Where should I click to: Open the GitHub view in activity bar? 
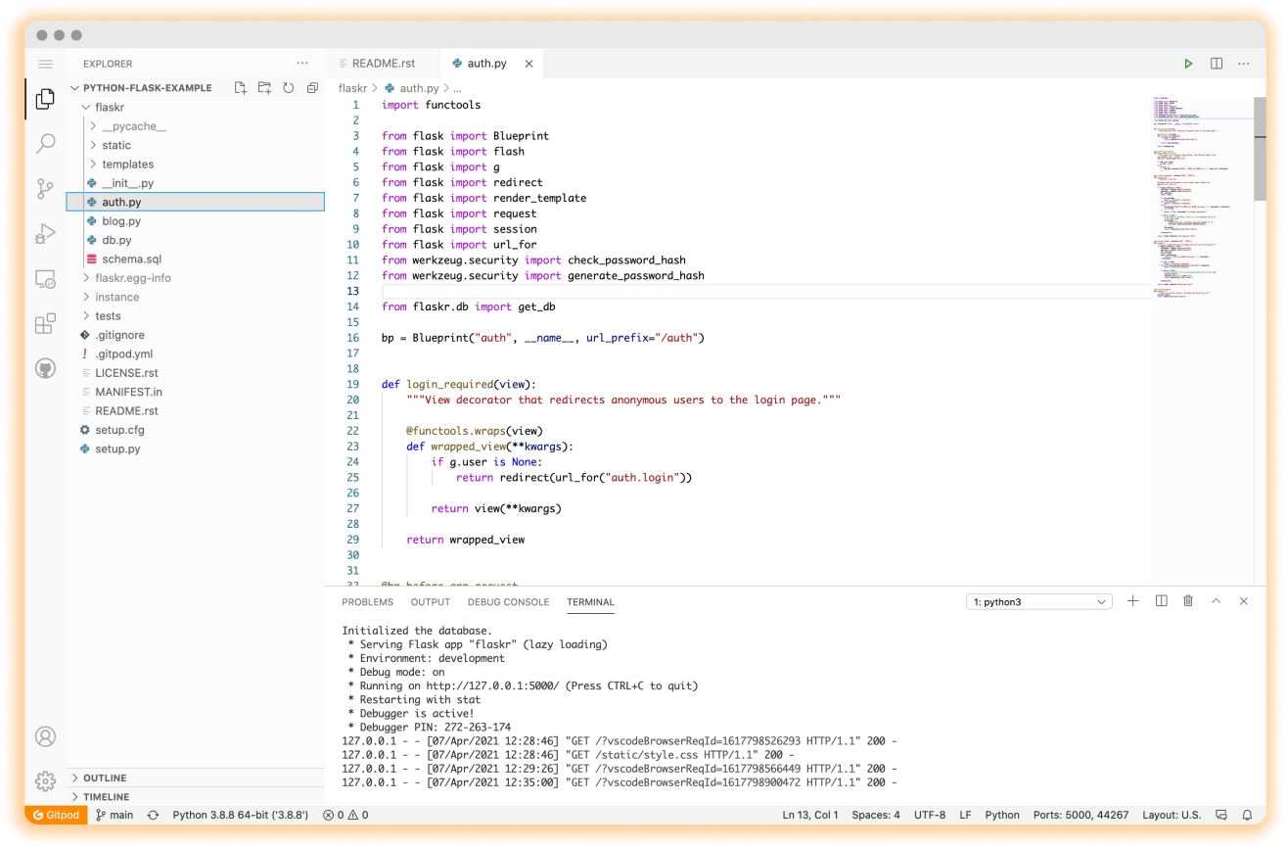[x=45, y=369]
